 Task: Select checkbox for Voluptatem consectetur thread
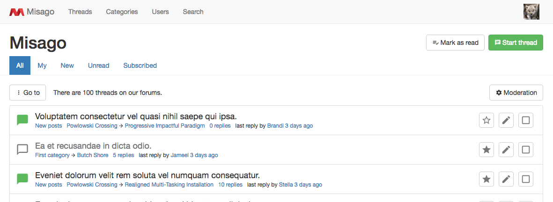click(525, 121)
